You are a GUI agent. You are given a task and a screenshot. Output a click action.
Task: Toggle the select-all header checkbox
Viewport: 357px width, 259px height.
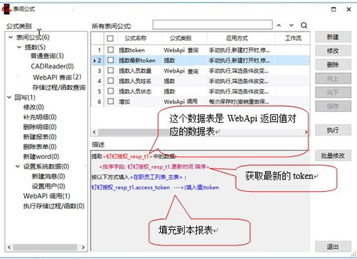coord(110,38)
